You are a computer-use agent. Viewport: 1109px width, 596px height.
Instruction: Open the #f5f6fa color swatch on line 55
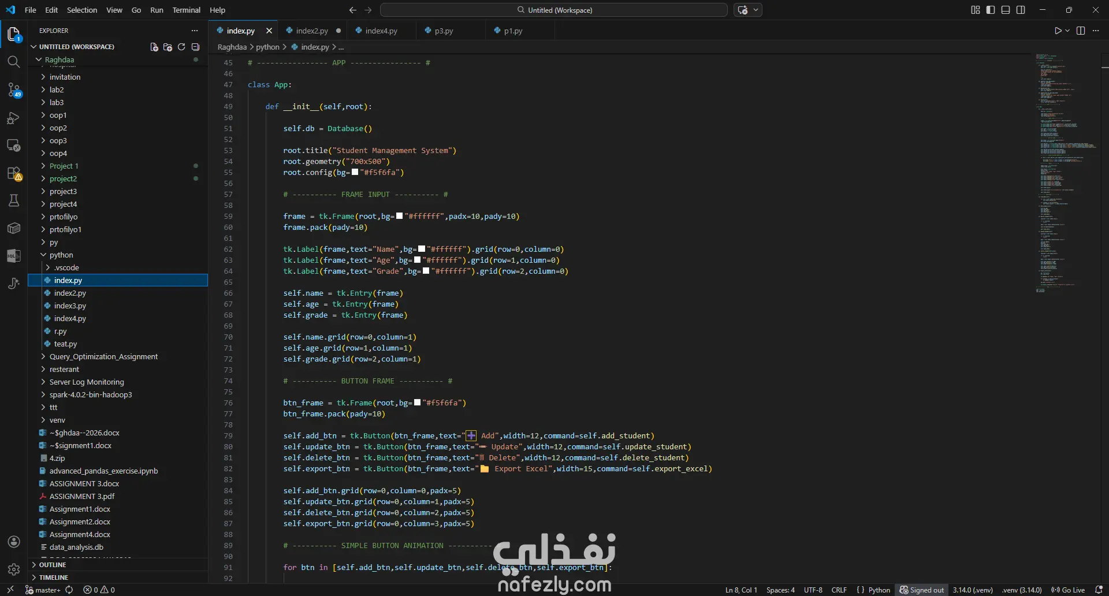(355, 172)
